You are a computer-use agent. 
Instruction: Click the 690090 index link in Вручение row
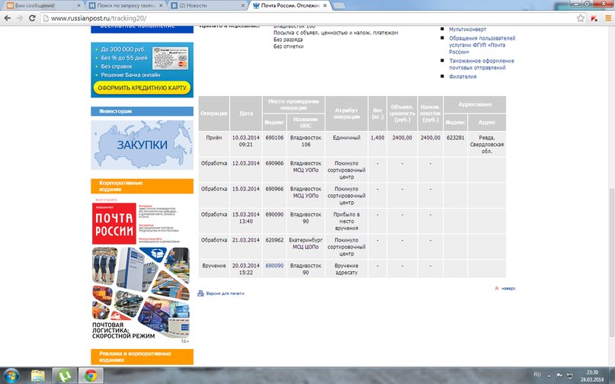pos(274,266)
